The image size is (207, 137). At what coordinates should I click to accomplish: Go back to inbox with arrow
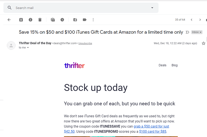coord(9,20)
